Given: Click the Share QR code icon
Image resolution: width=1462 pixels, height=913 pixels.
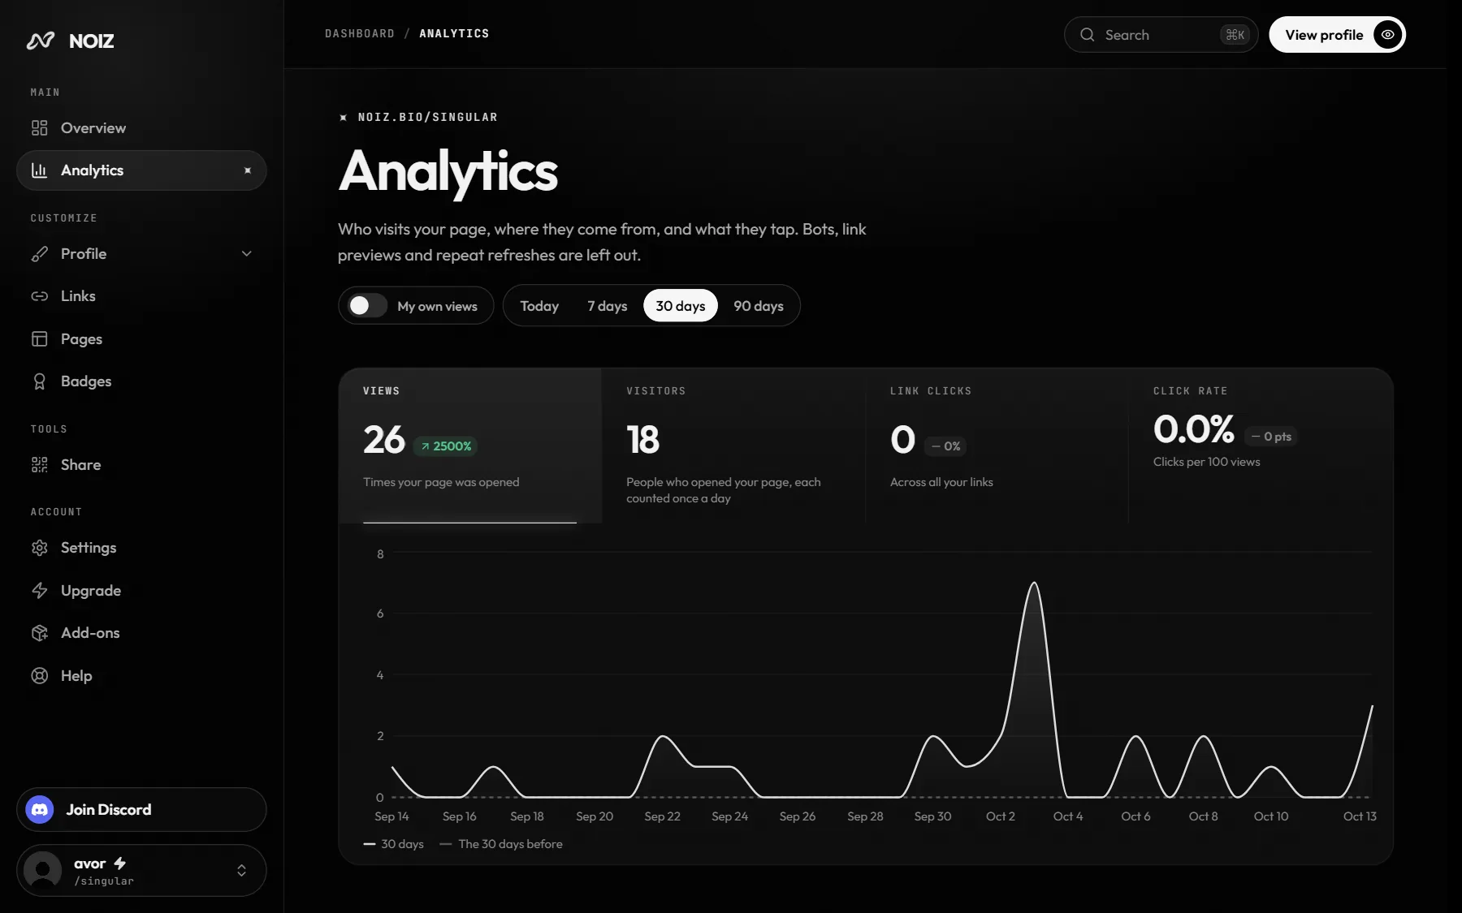Looking at the screenshot, I should point(39,464).
